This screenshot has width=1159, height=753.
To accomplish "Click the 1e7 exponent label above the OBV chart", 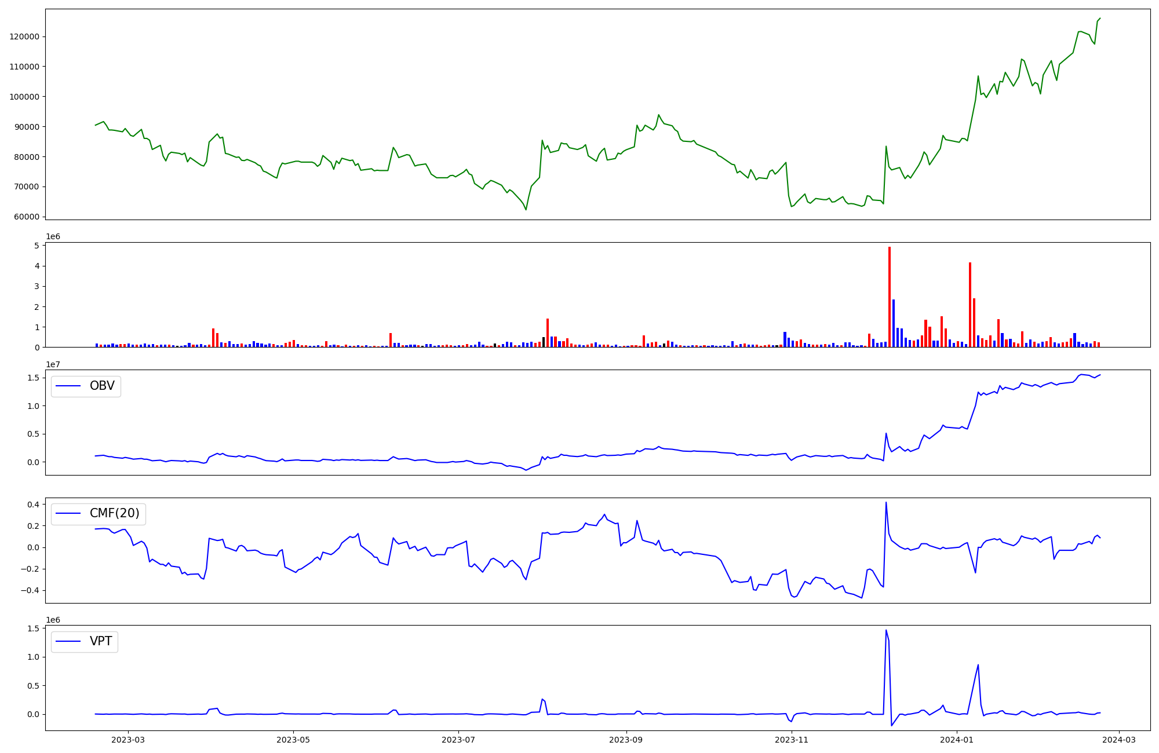I will 53,364.
